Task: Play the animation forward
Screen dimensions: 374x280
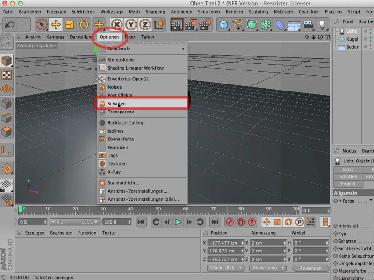Action: 178,222
